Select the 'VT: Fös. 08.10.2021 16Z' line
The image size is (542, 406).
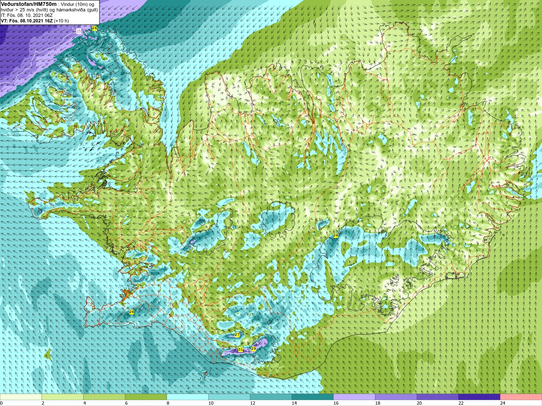pos(26,21)
